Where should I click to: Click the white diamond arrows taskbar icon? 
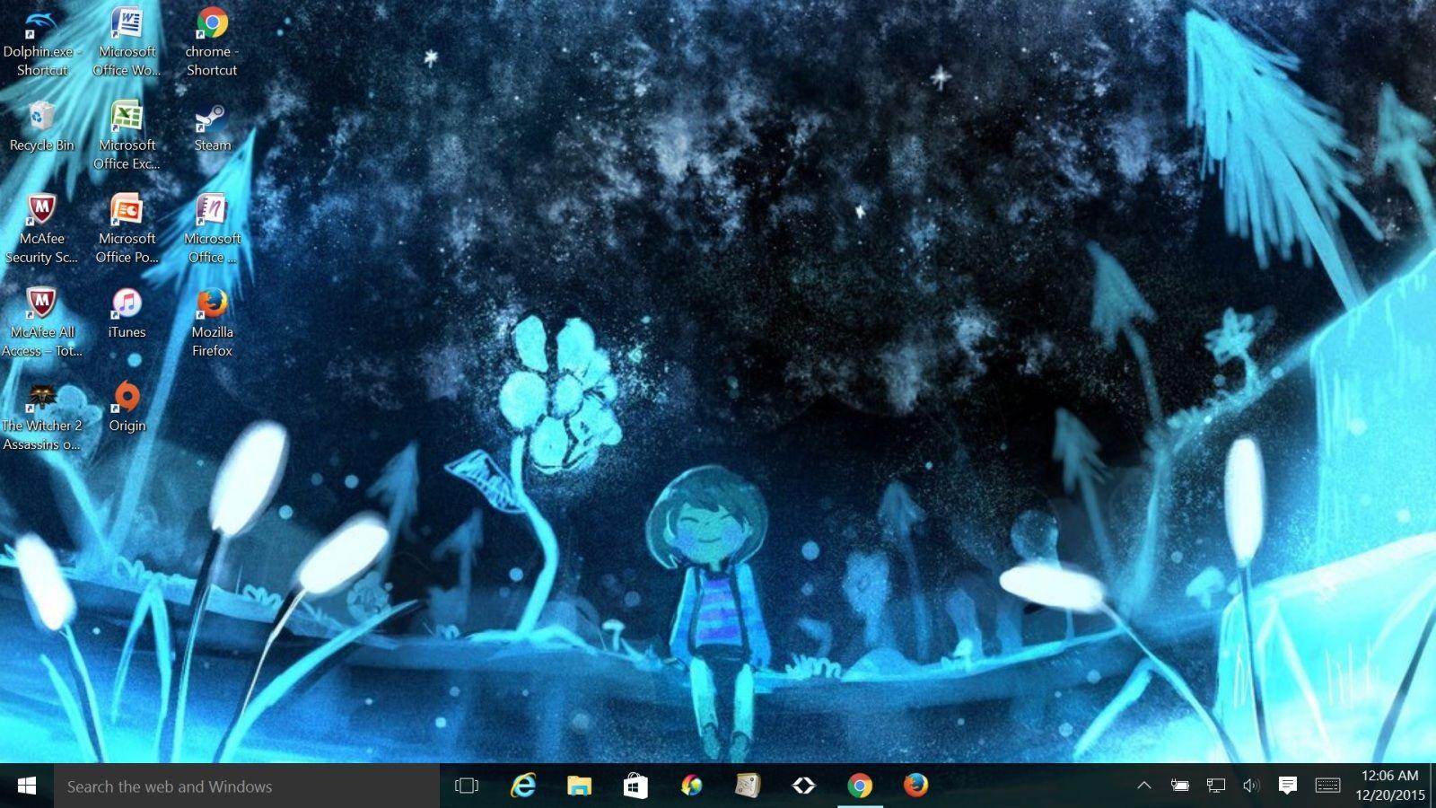coord(803,786)
